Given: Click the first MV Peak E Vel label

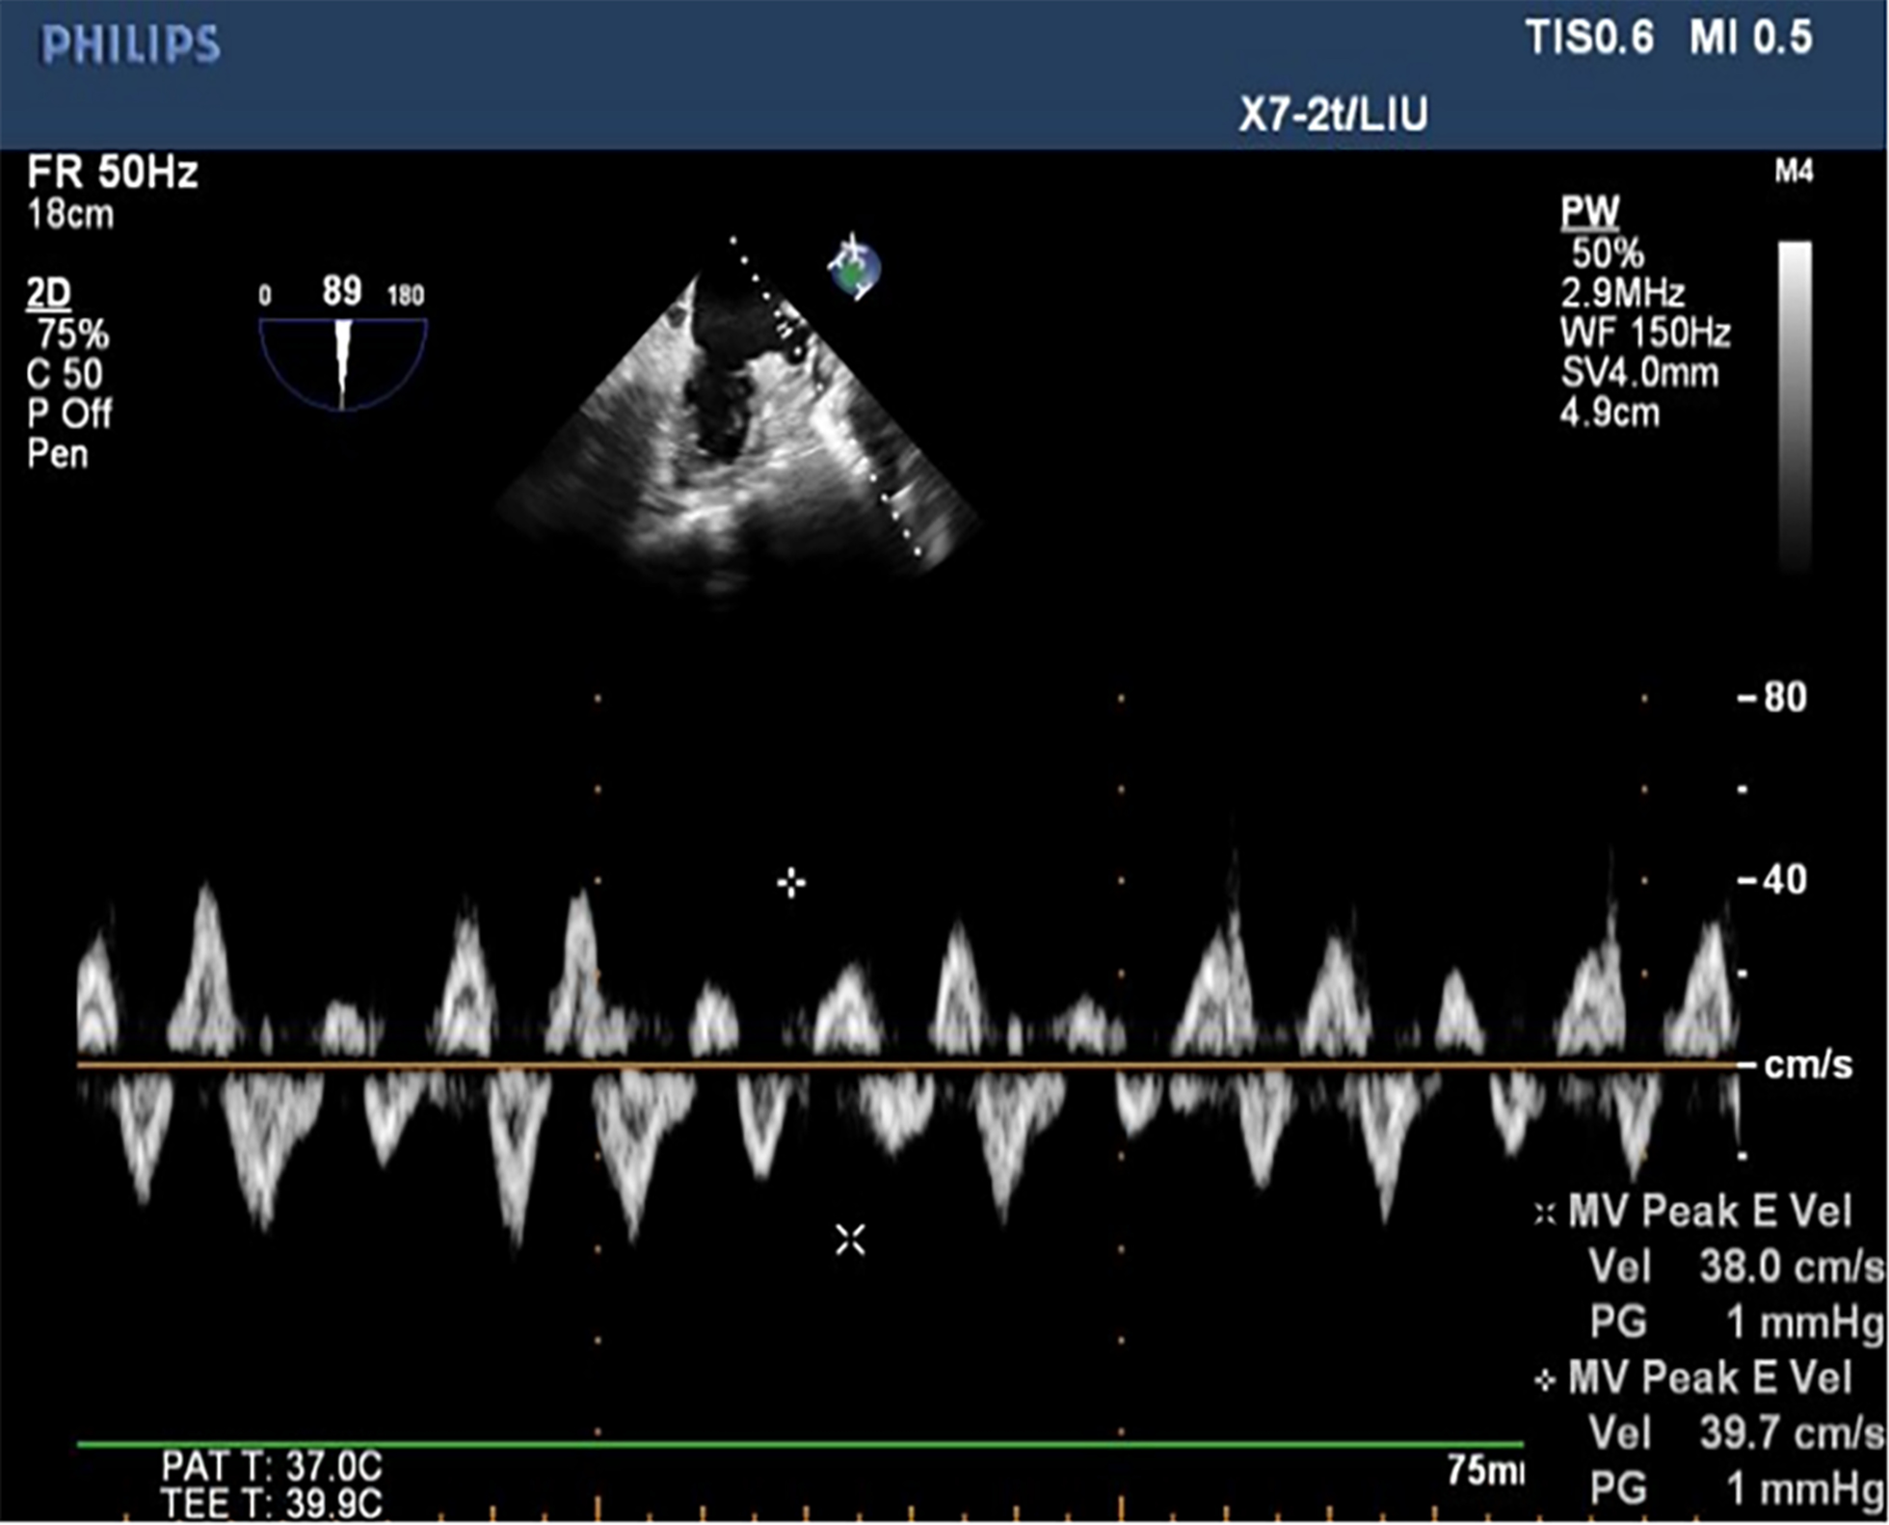Looking at the screenshot, I should [x=1711, y=1212].
